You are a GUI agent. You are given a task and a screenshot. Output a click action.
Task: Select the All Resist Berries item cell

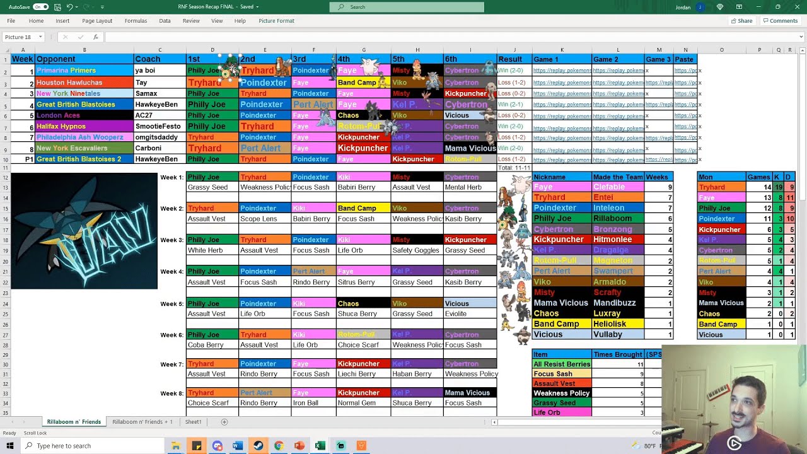(562, 364)
